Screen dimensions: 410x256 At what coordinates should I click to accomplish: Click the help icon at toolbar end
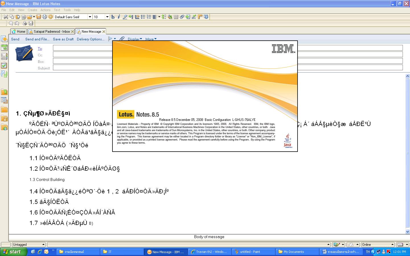(x=206, y=17)
